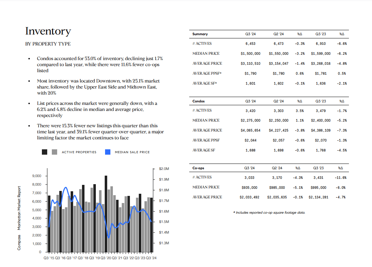
Task: Click Condos actives value 3,420
Action: pyautogui.click(x=251, y=111)
